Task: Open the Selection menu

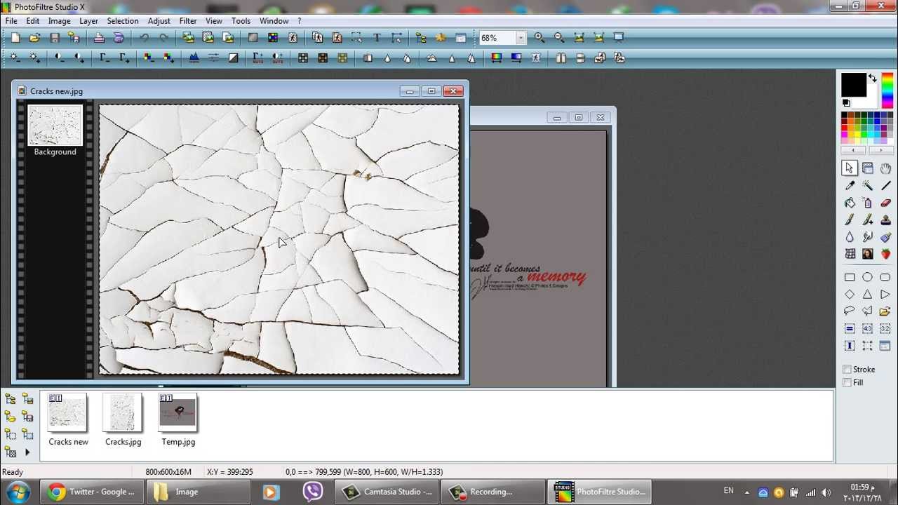Action: (123, 21)
